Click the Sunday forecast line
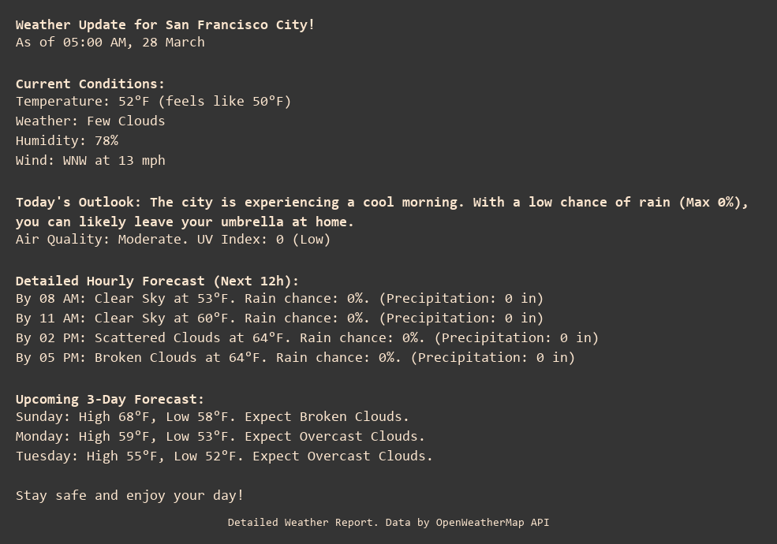 click(212, 416)
